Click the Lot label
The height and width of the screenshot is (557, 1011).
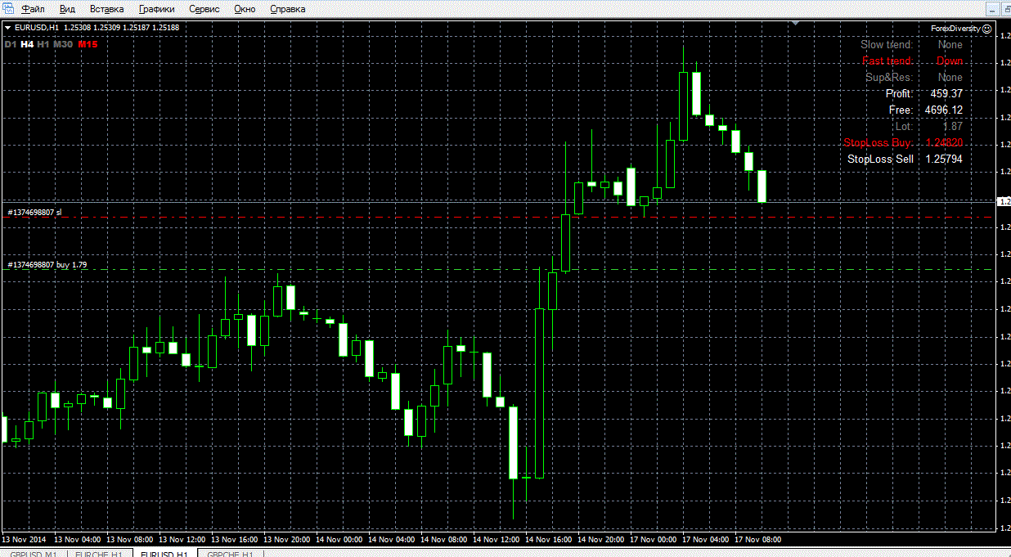click(905, 127)
